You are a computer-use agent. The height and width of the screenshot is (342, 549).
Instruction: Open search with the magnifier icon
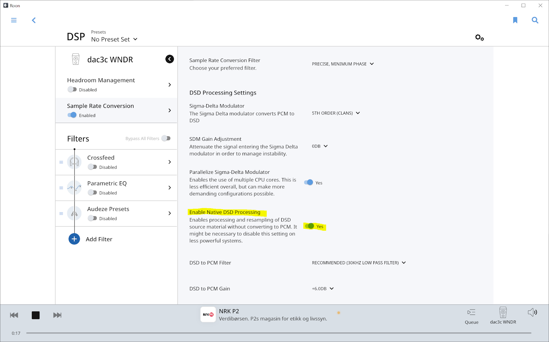[535, 20]
